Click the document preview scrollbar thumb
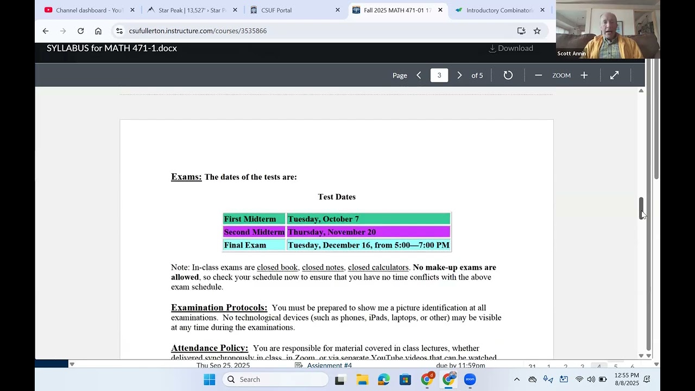The image size is (695, 391). [x=641, y=208]
